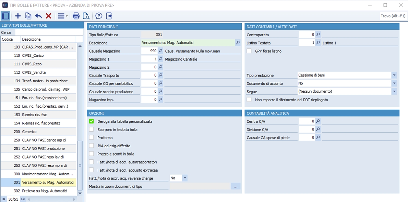Open lookup for Magazzino imp.
Screen dimensions: 408x202
pyautogui.click(x=160, y=99)
